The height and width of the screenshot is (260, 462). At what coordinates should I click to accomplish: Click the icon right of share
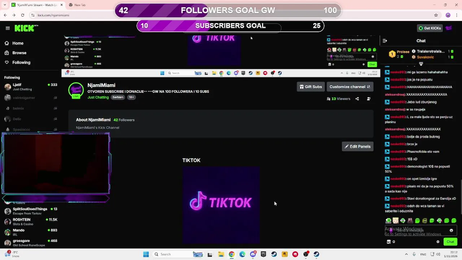point(369,99)
